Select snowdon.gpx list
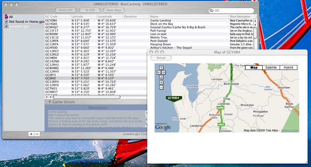This screenshot has width=311, height=167. (x=19, y=26)
